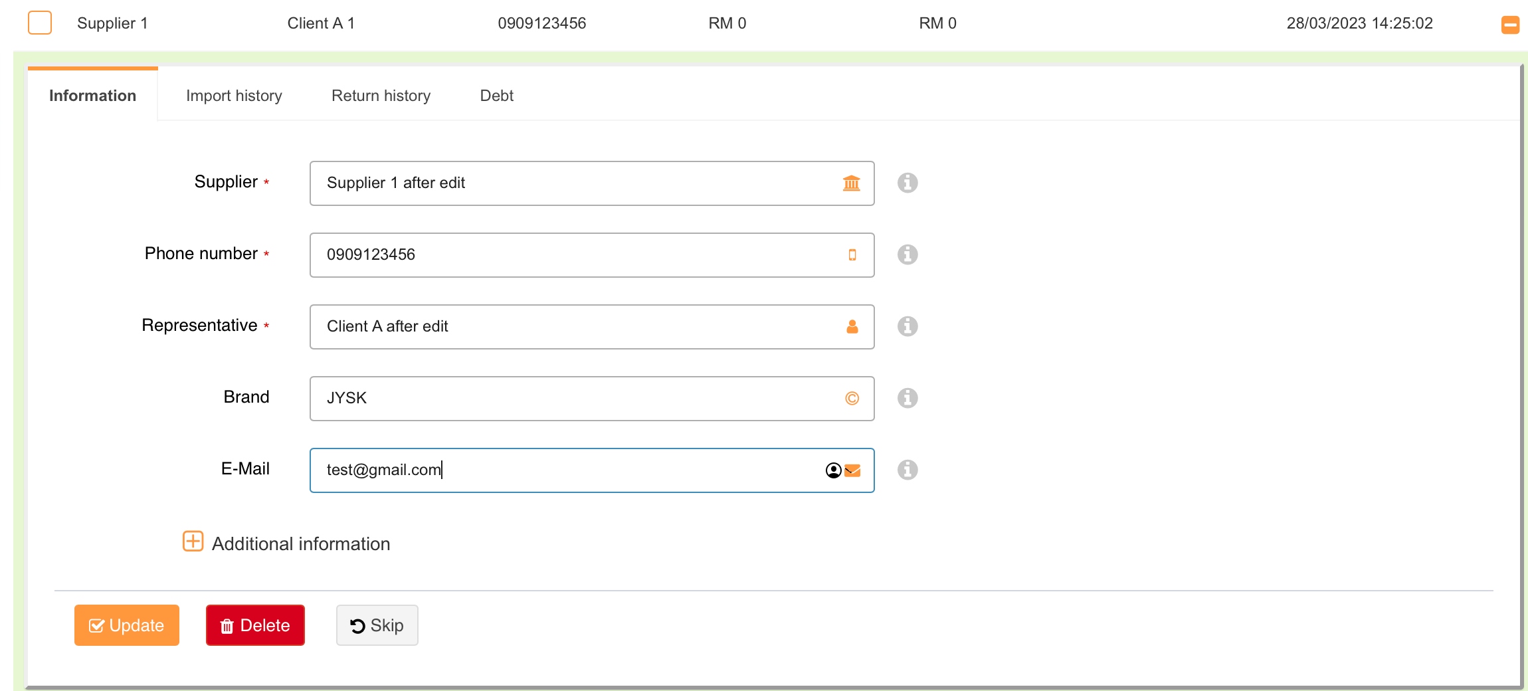
Task: Expand the Additional information section
Action: [x=193, y=542]
